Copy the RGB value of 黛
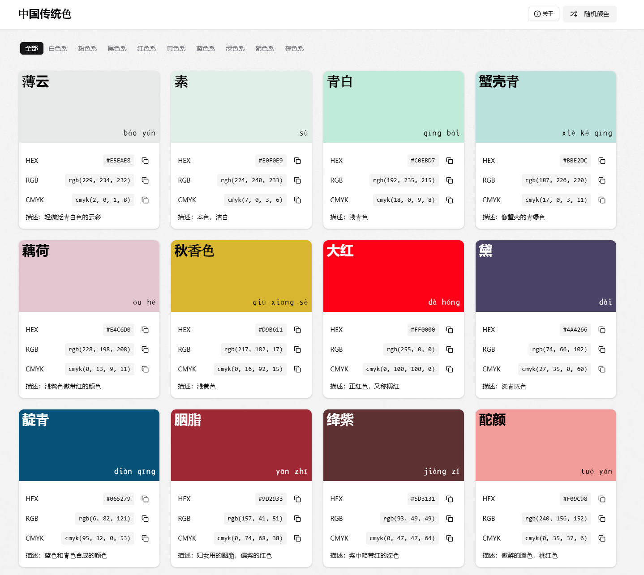The height and width of the screenshot is (575, 644). [602, 349]
